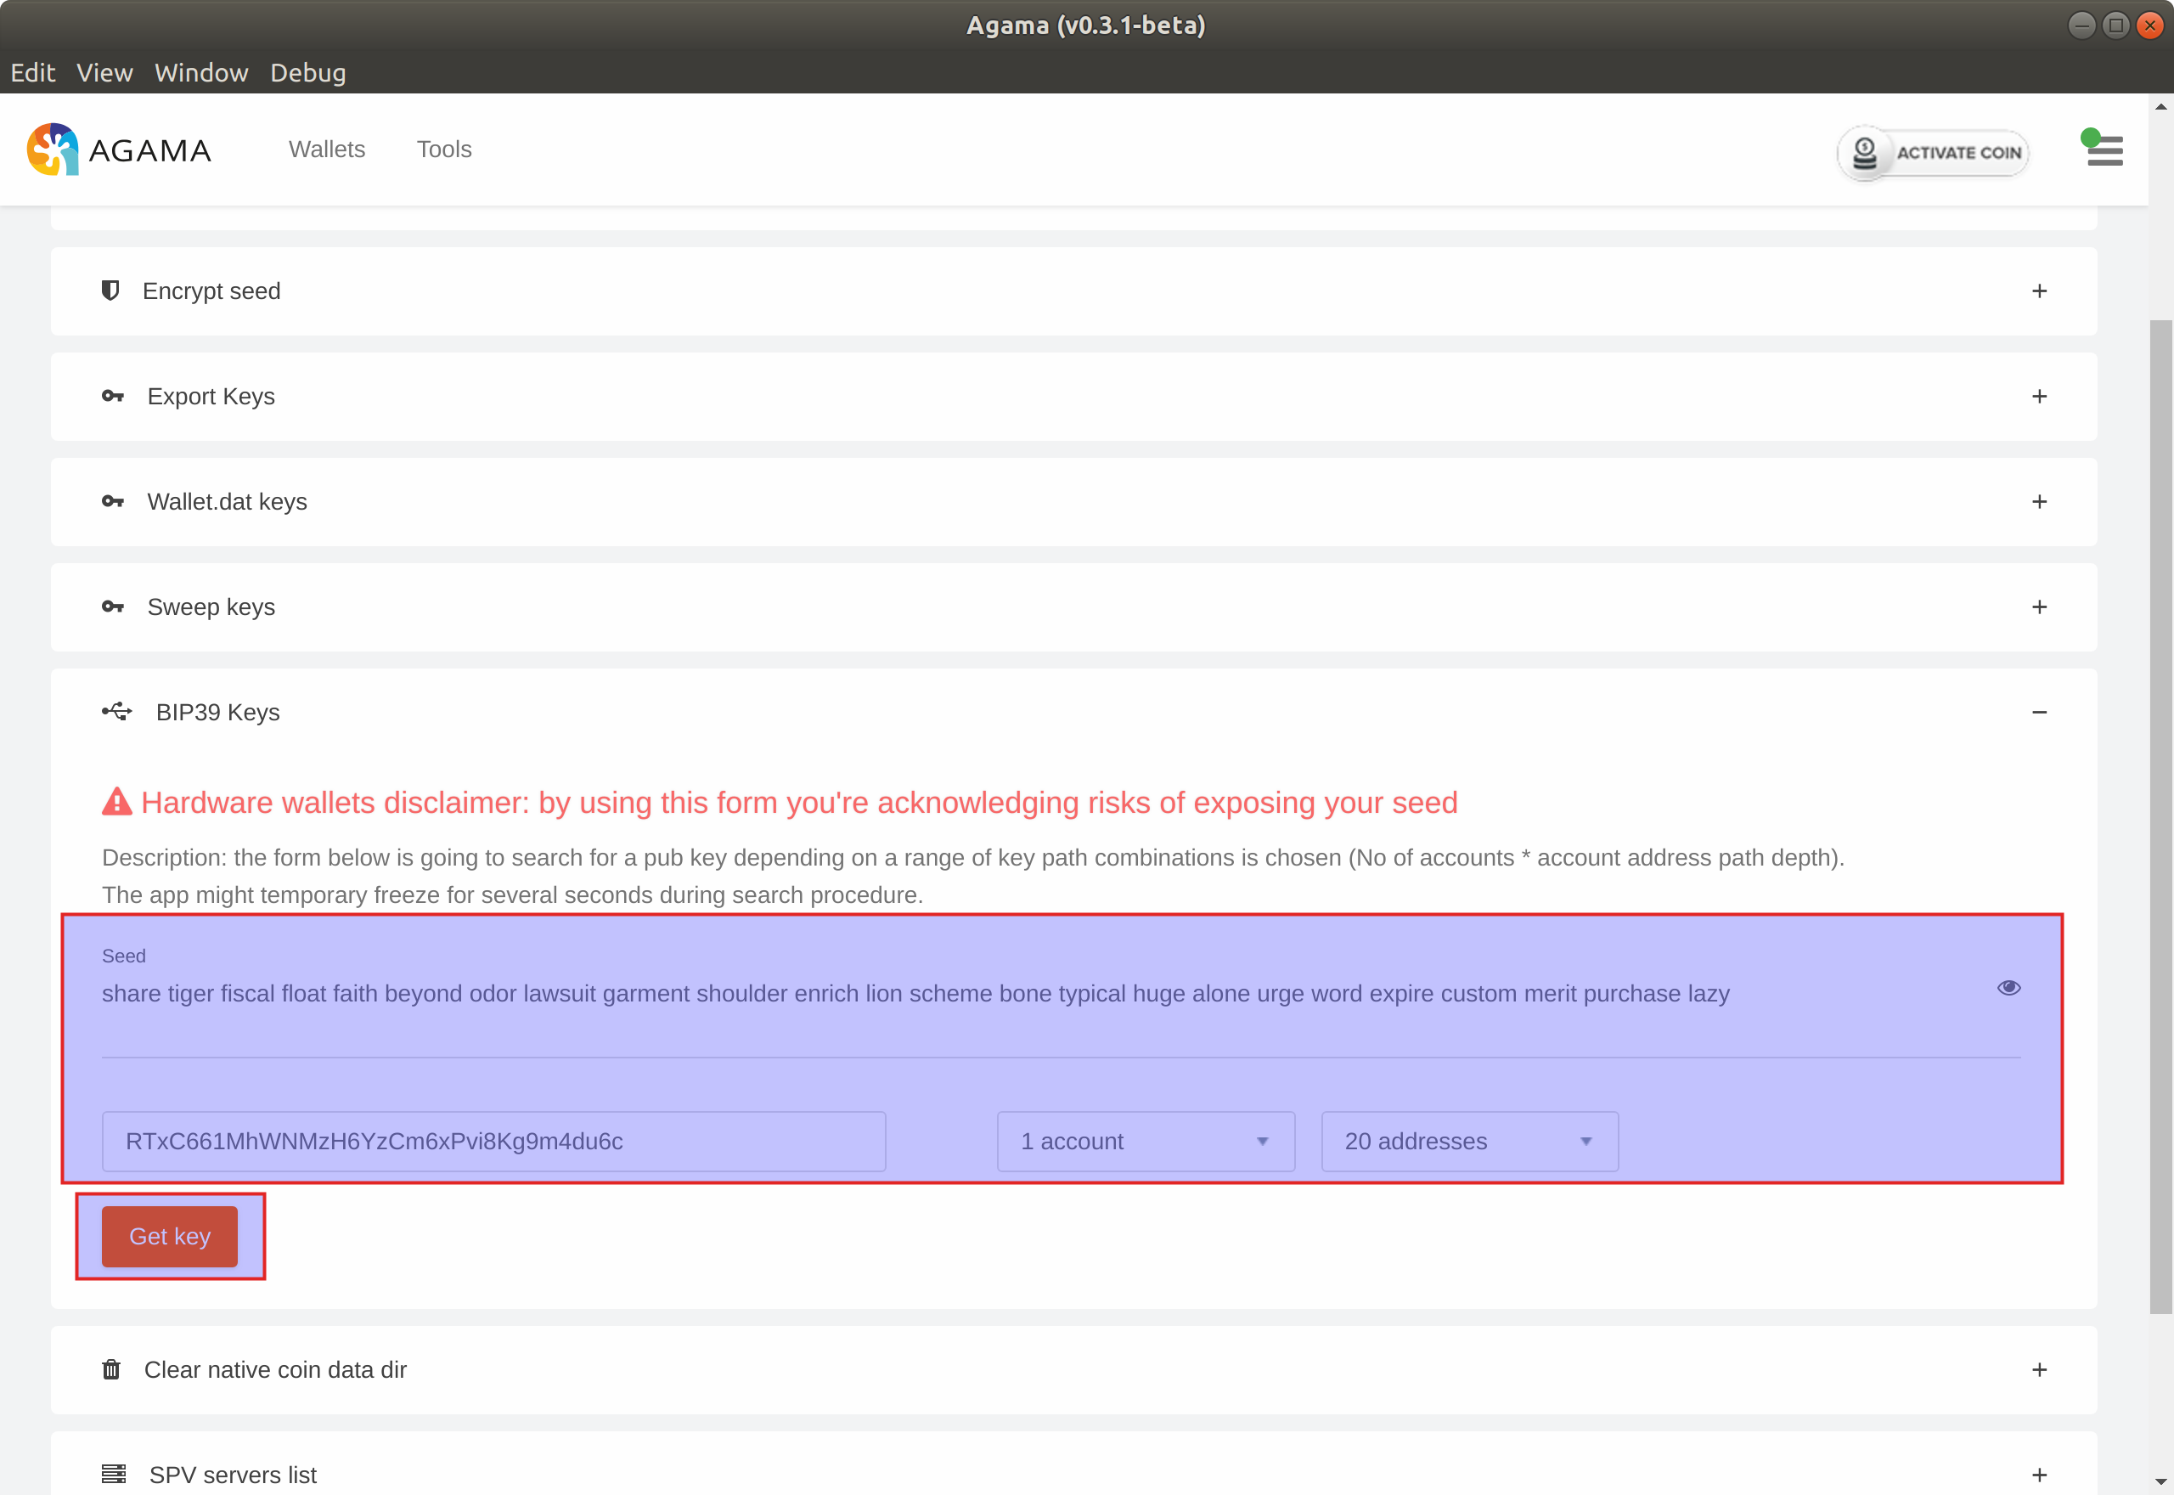Viewport: 2174px width, 1495px height.
Task: Toggle seed visibility with the eye icon
Action: click(x=2008, y=988)
